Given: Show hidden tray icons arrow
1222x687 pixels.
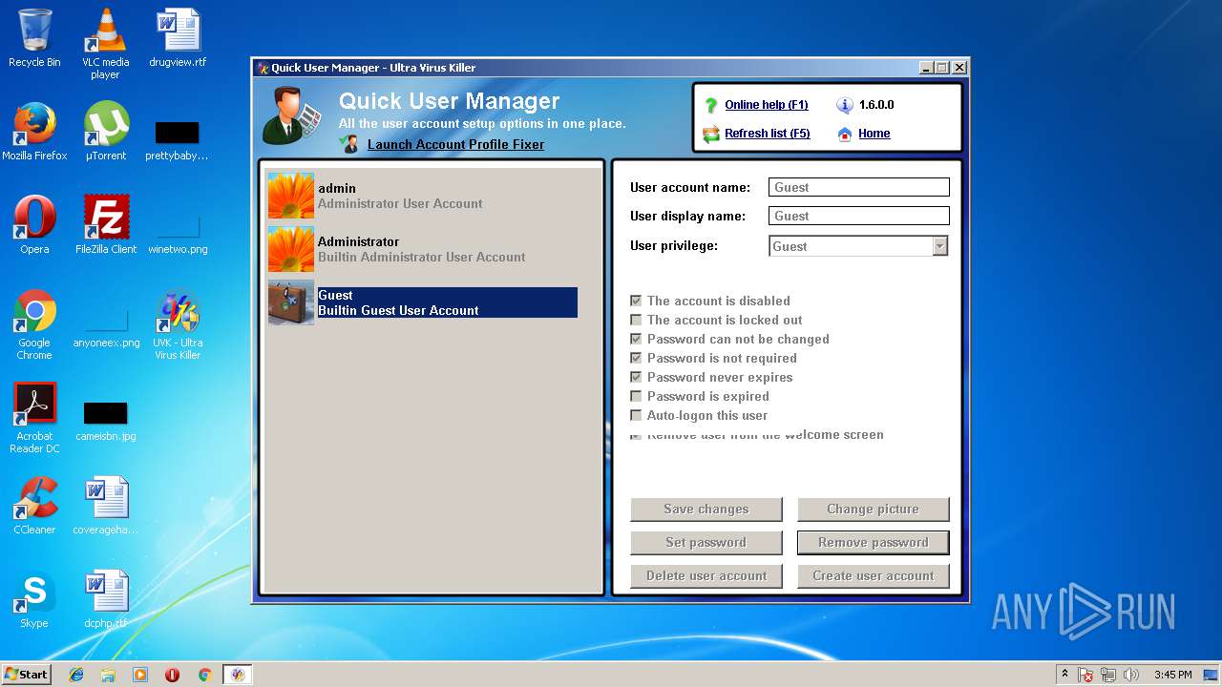Looking at the screenshot, I should coord(1064,675).
